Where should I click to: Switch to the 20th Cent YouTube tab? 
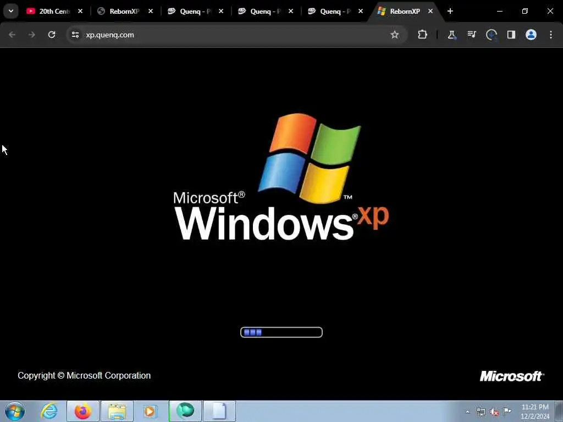click(54, 12)
